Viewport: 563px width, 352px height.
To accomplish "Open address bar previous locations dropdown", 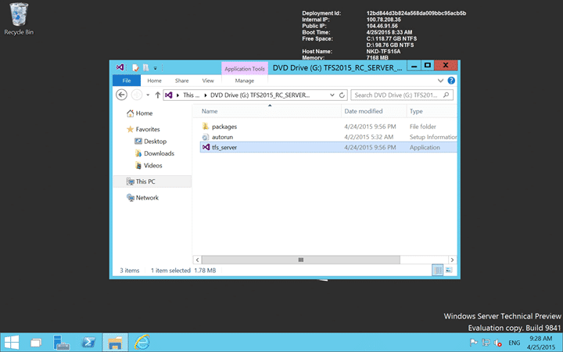I will click(332, 95).
